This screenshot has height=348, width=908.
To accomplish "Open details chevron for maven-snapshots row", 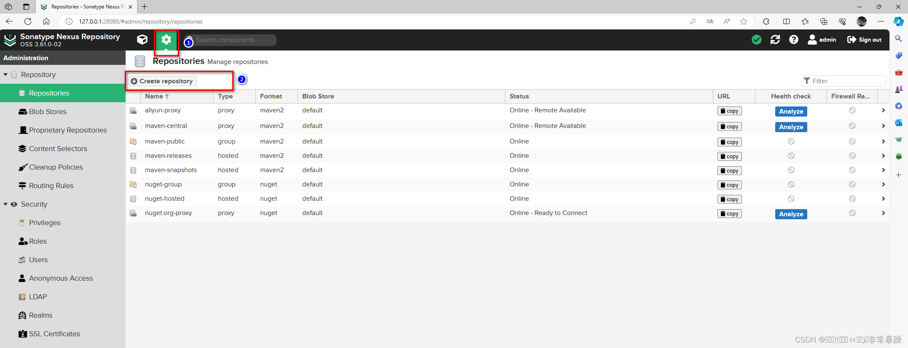I will [x=883, y=170].
